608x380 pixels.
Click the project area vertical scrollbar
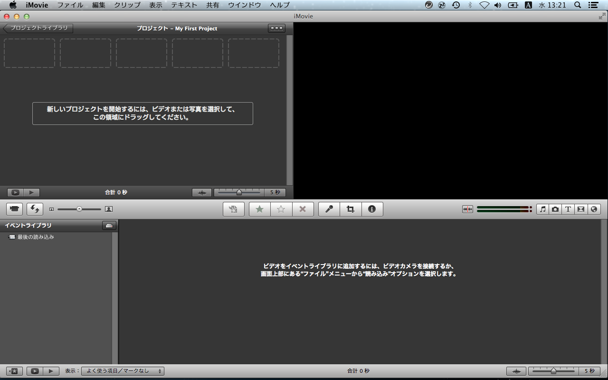pos(290,110)
